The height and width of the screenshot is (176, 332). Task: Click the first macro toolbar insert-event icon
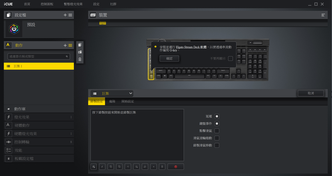(x=94, y=167)
